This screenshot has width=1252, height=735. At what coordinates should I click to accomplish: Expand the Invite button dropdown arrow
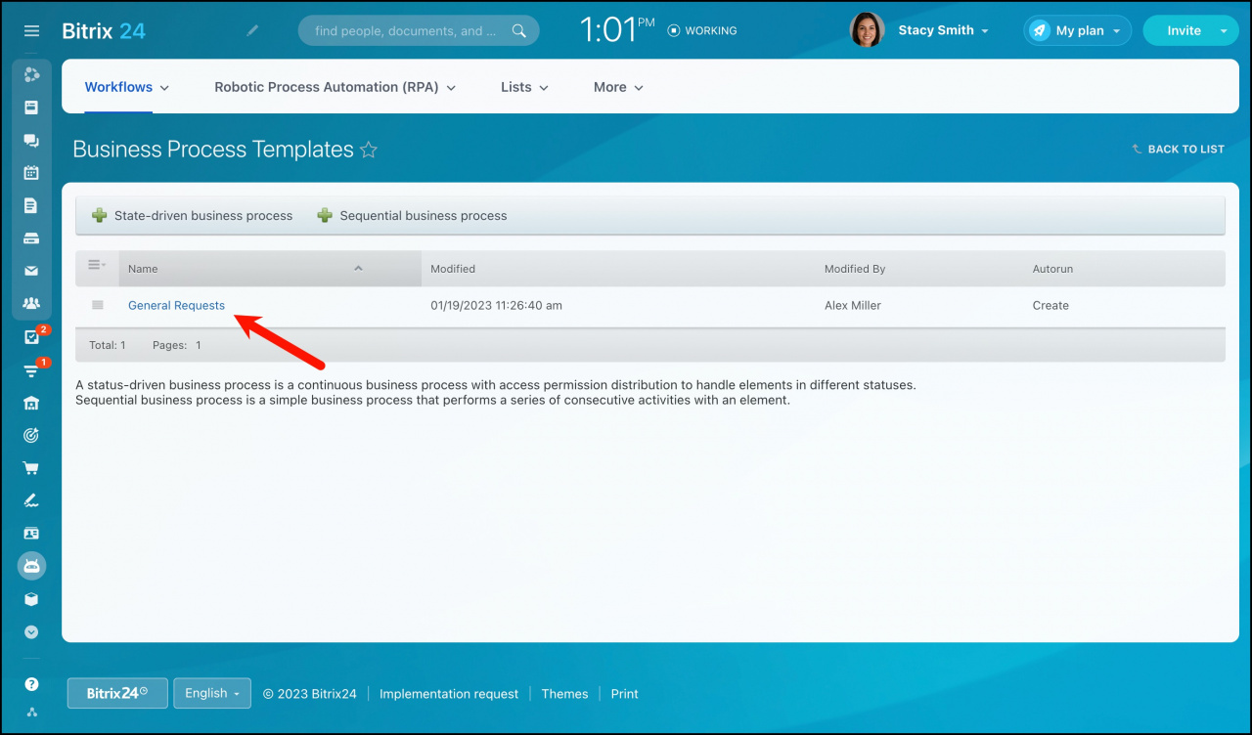click(1226, 30)
